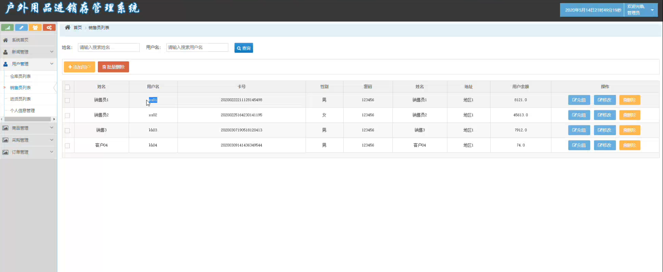Click the picture icon beside 商品管理
663x272 pixels.
6,128
